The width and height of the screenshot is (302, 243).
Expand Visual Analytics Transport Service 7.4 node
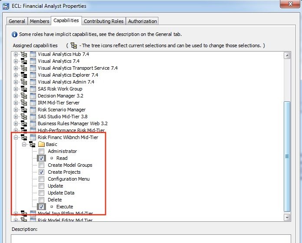pos(16,68)
